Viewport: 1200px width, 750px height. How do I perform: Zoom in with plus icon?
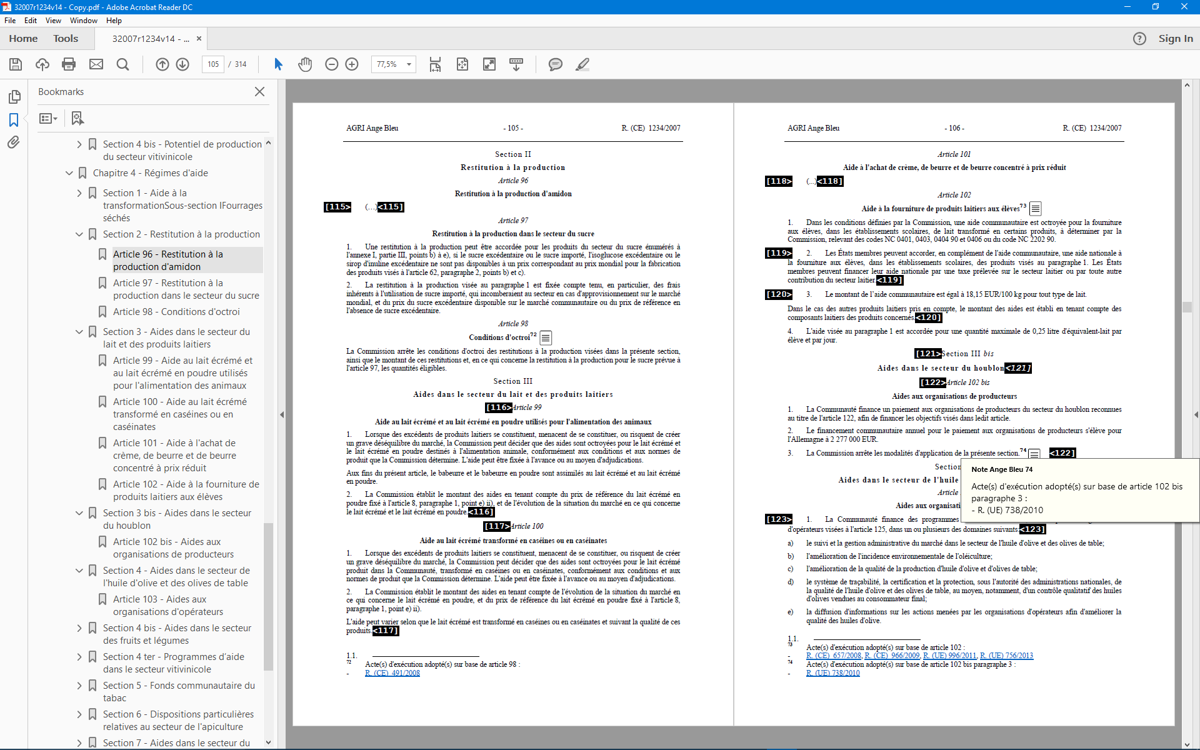coord(352,64)
